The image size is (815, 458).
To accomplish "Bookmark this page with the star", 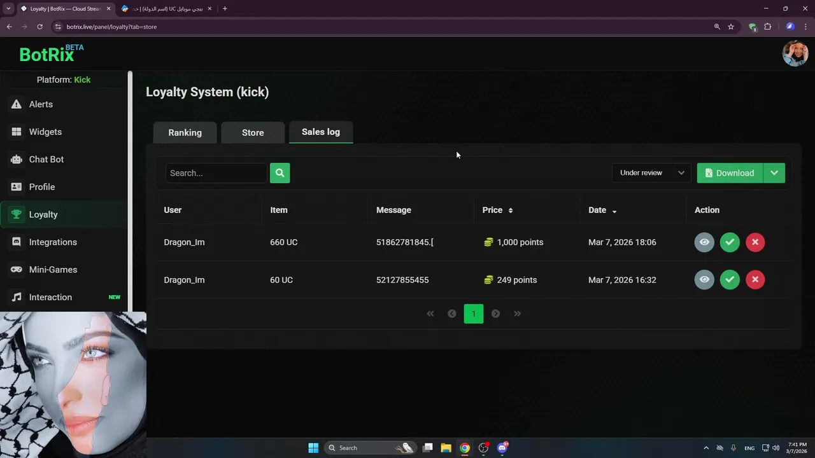I will point(731,27).
